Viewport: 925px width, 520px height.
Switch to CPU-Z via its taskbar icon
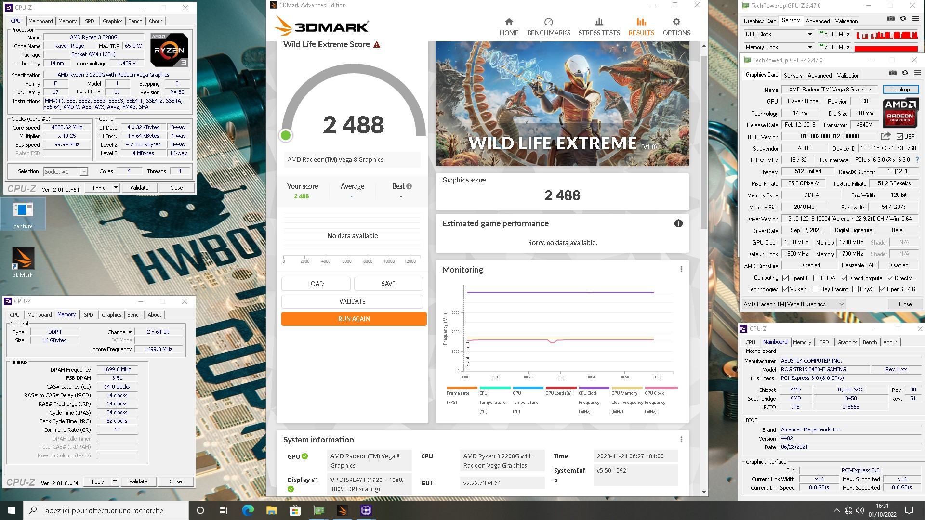[366, 510]
